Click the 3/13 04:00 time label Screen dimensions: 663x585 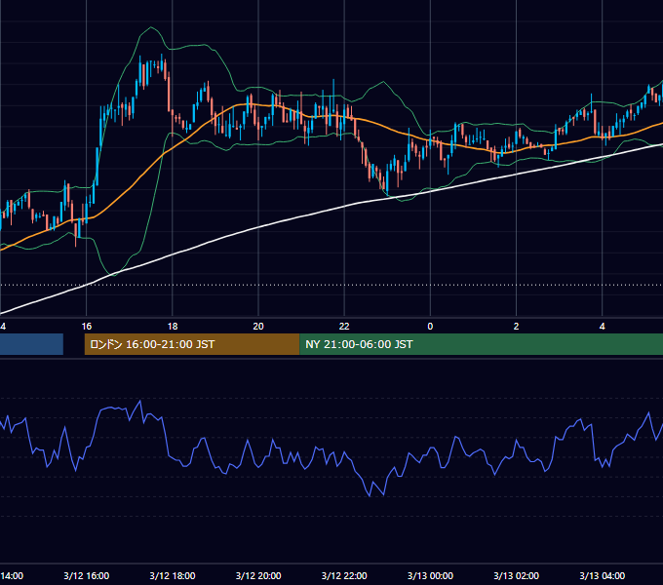click(x=603, y=575)
